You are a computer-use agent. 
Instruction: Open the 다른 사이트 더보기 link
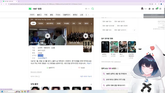pyautogui.click(x=86, y=76)
